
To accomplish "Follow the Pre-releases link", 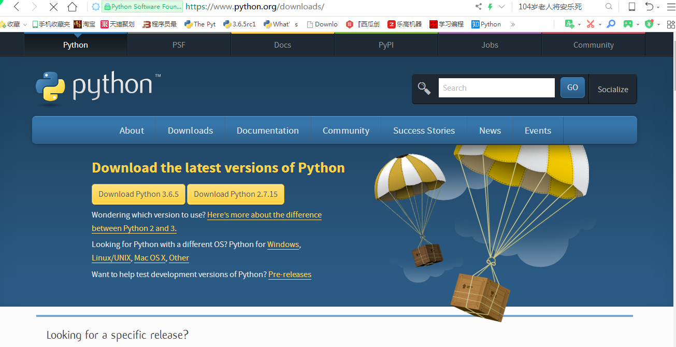I will (x=290, y=274).
